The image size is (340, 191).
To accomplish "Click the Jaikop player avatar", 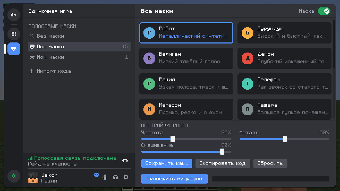I will pos(33,177).
